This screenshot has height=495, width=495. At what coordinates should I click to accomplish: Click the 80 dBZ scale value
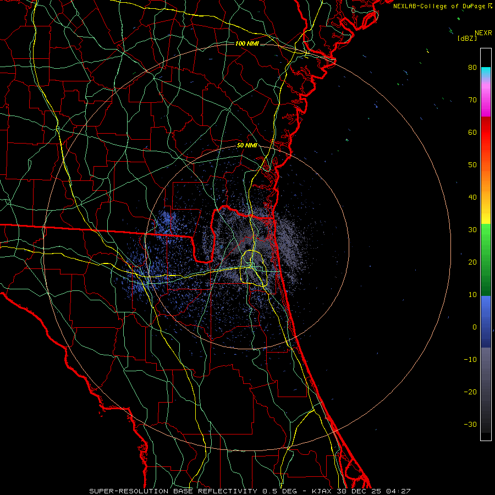tap(472, 68)
